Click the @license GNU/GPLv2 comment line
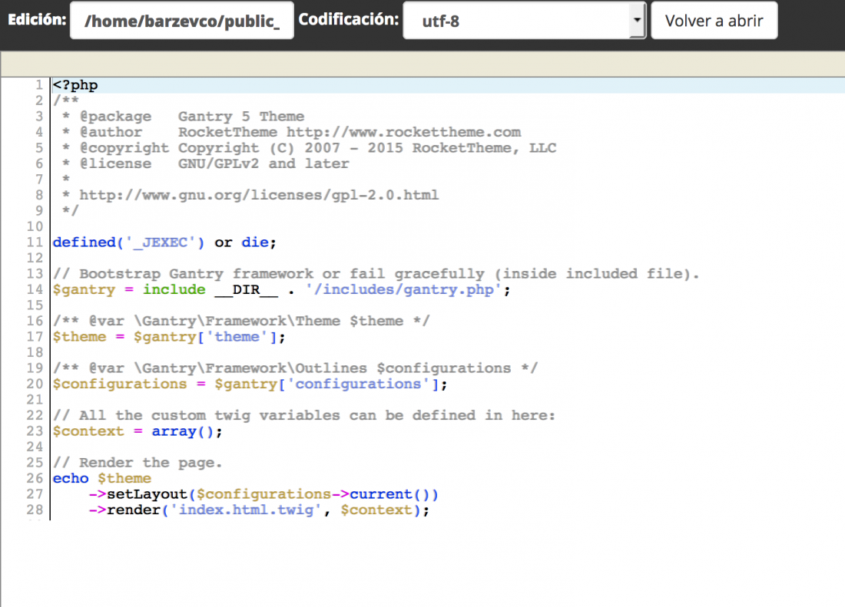This screenshot has height=607, width=845. (205, 163)
